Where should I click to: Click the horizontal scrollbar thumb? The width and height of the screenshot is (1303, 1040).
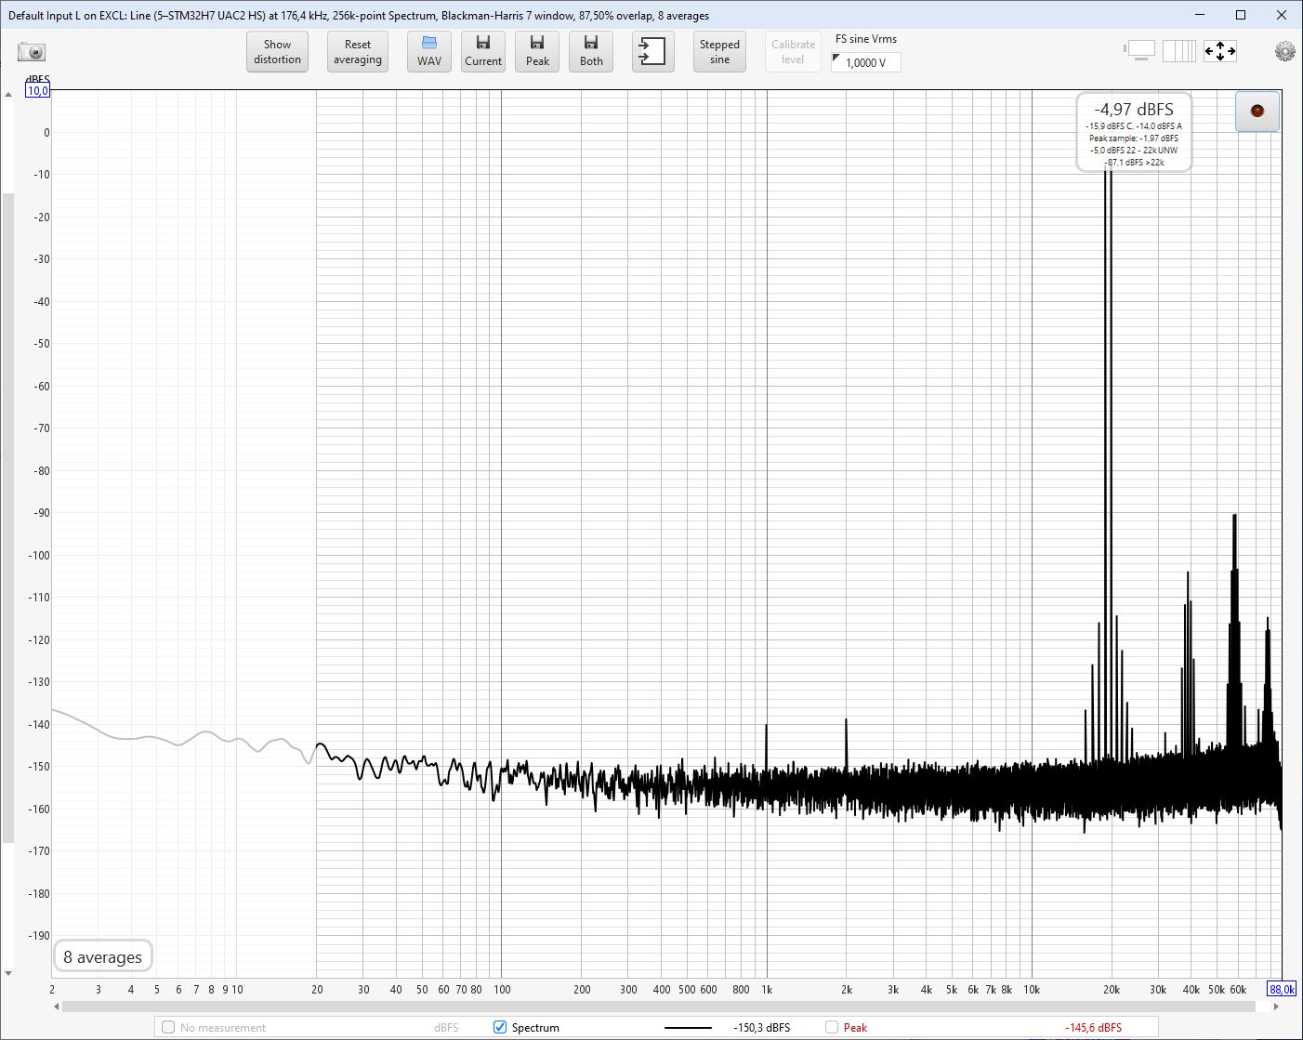pyautogui.click(x=658, y=1007)
